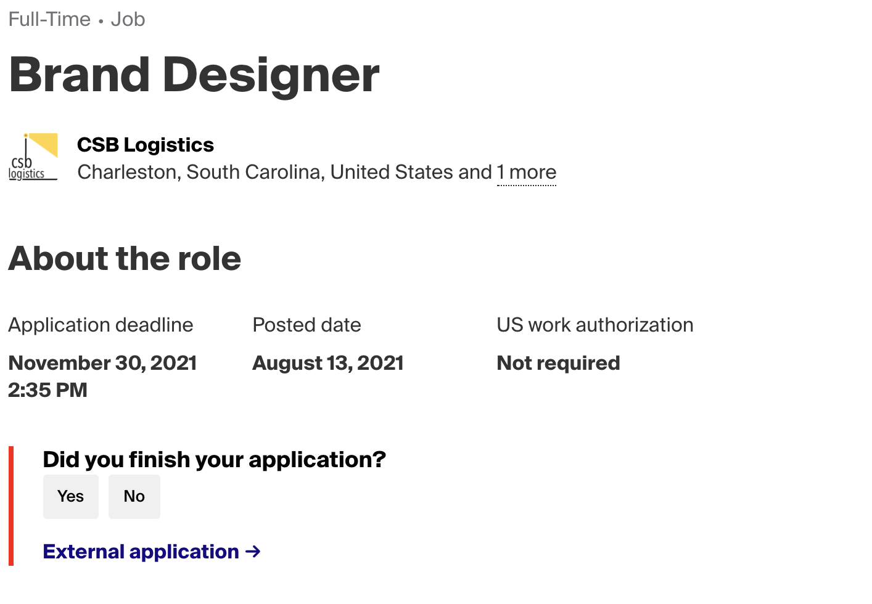
Task: Click the About the role heading
Action: (x=125, y=258)
